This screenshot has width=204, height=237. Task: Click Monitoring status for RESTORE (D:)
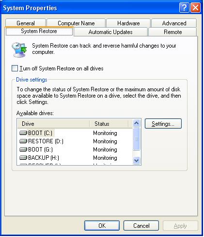click(105, 141)
